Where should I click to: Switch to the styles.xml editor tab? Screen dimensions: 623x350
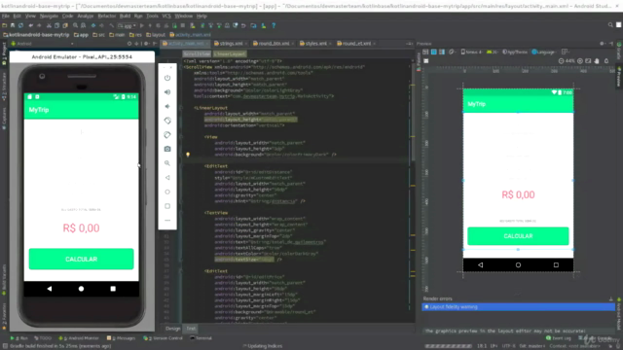point(315,43)
